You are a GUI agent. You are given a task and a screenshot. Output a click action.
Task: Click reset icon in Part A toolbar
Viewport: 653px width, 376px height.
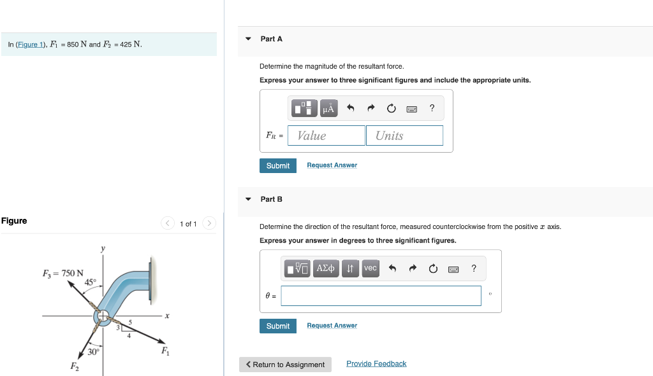coord(391,108)
